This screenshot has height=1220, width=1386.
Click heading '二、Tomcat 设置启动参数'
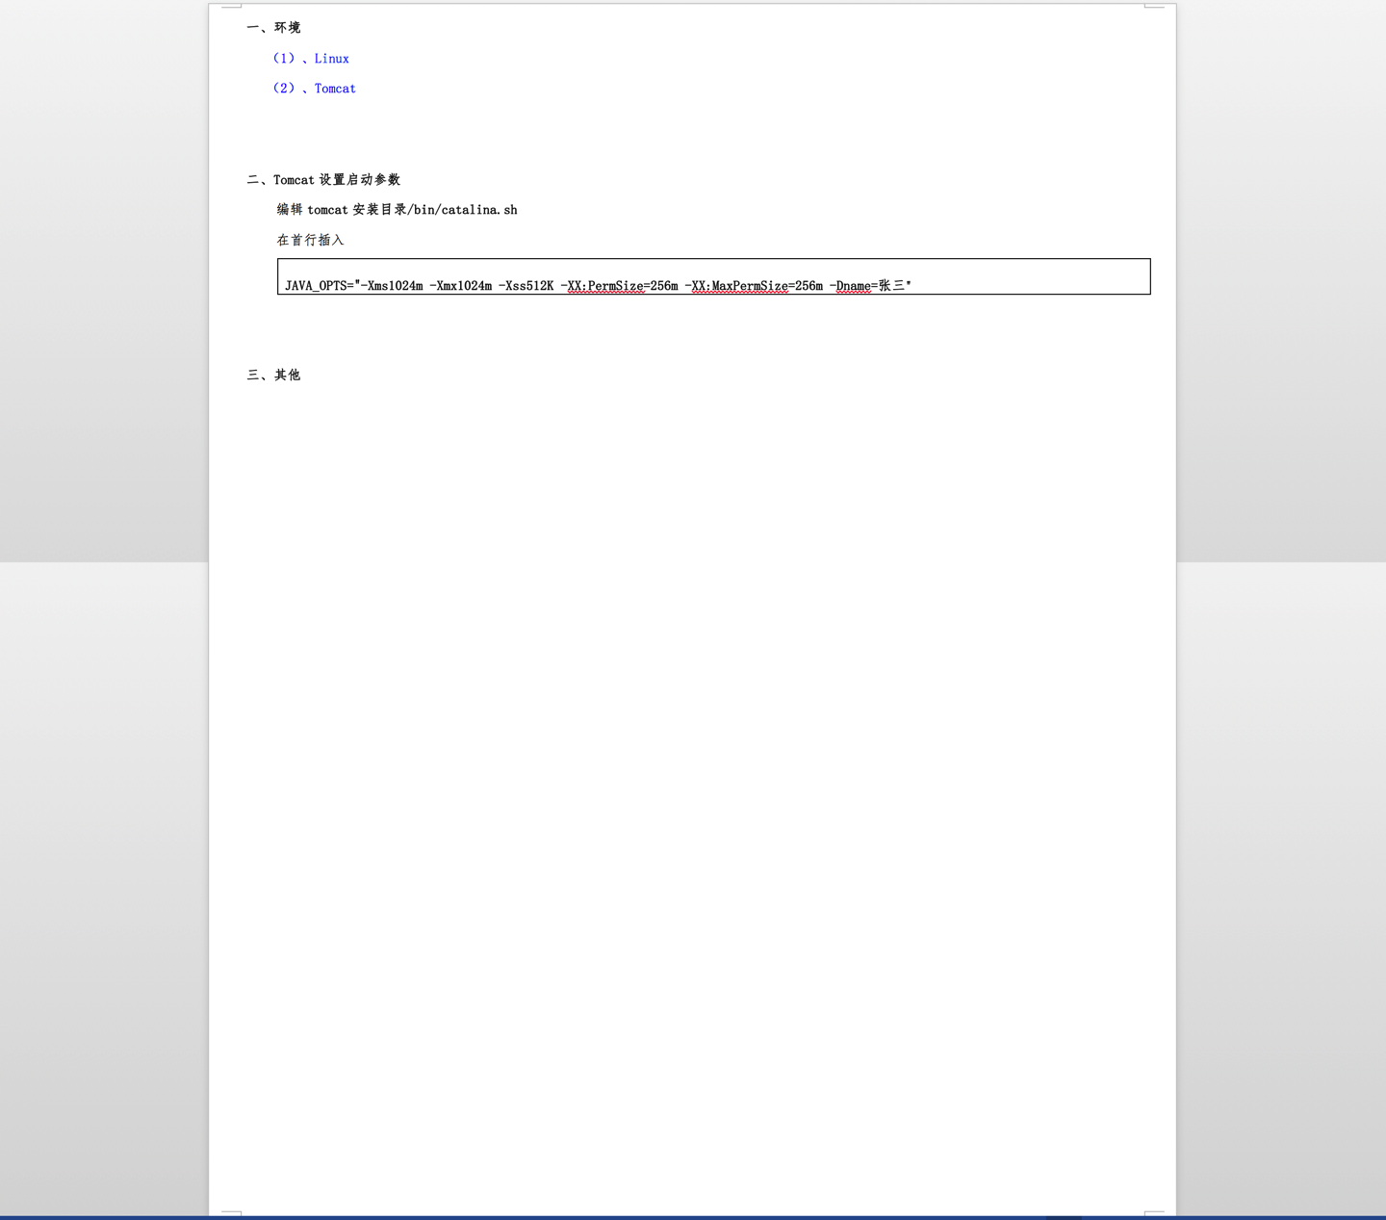323,180
